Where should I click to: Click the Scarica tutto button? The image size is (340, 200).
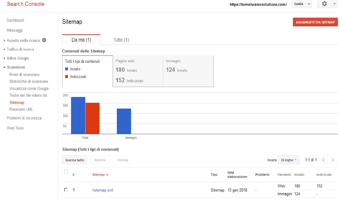point(75,160)
